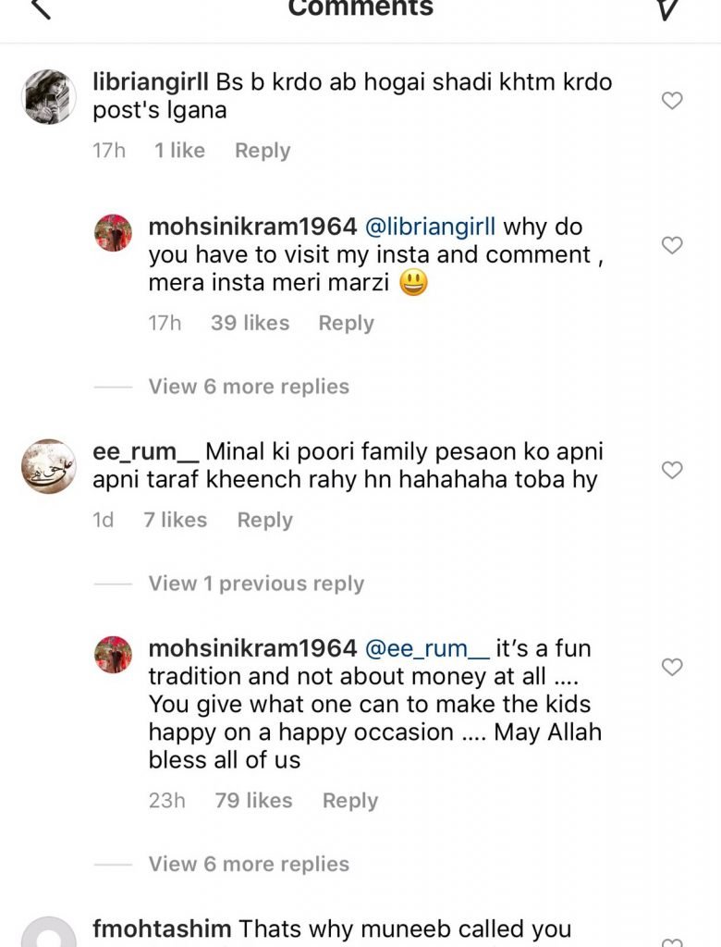Like mohsinikram1964's 'mera insta meri marzi' reply
This screenshot has width=721, height=947.
(x=672, y=245)
